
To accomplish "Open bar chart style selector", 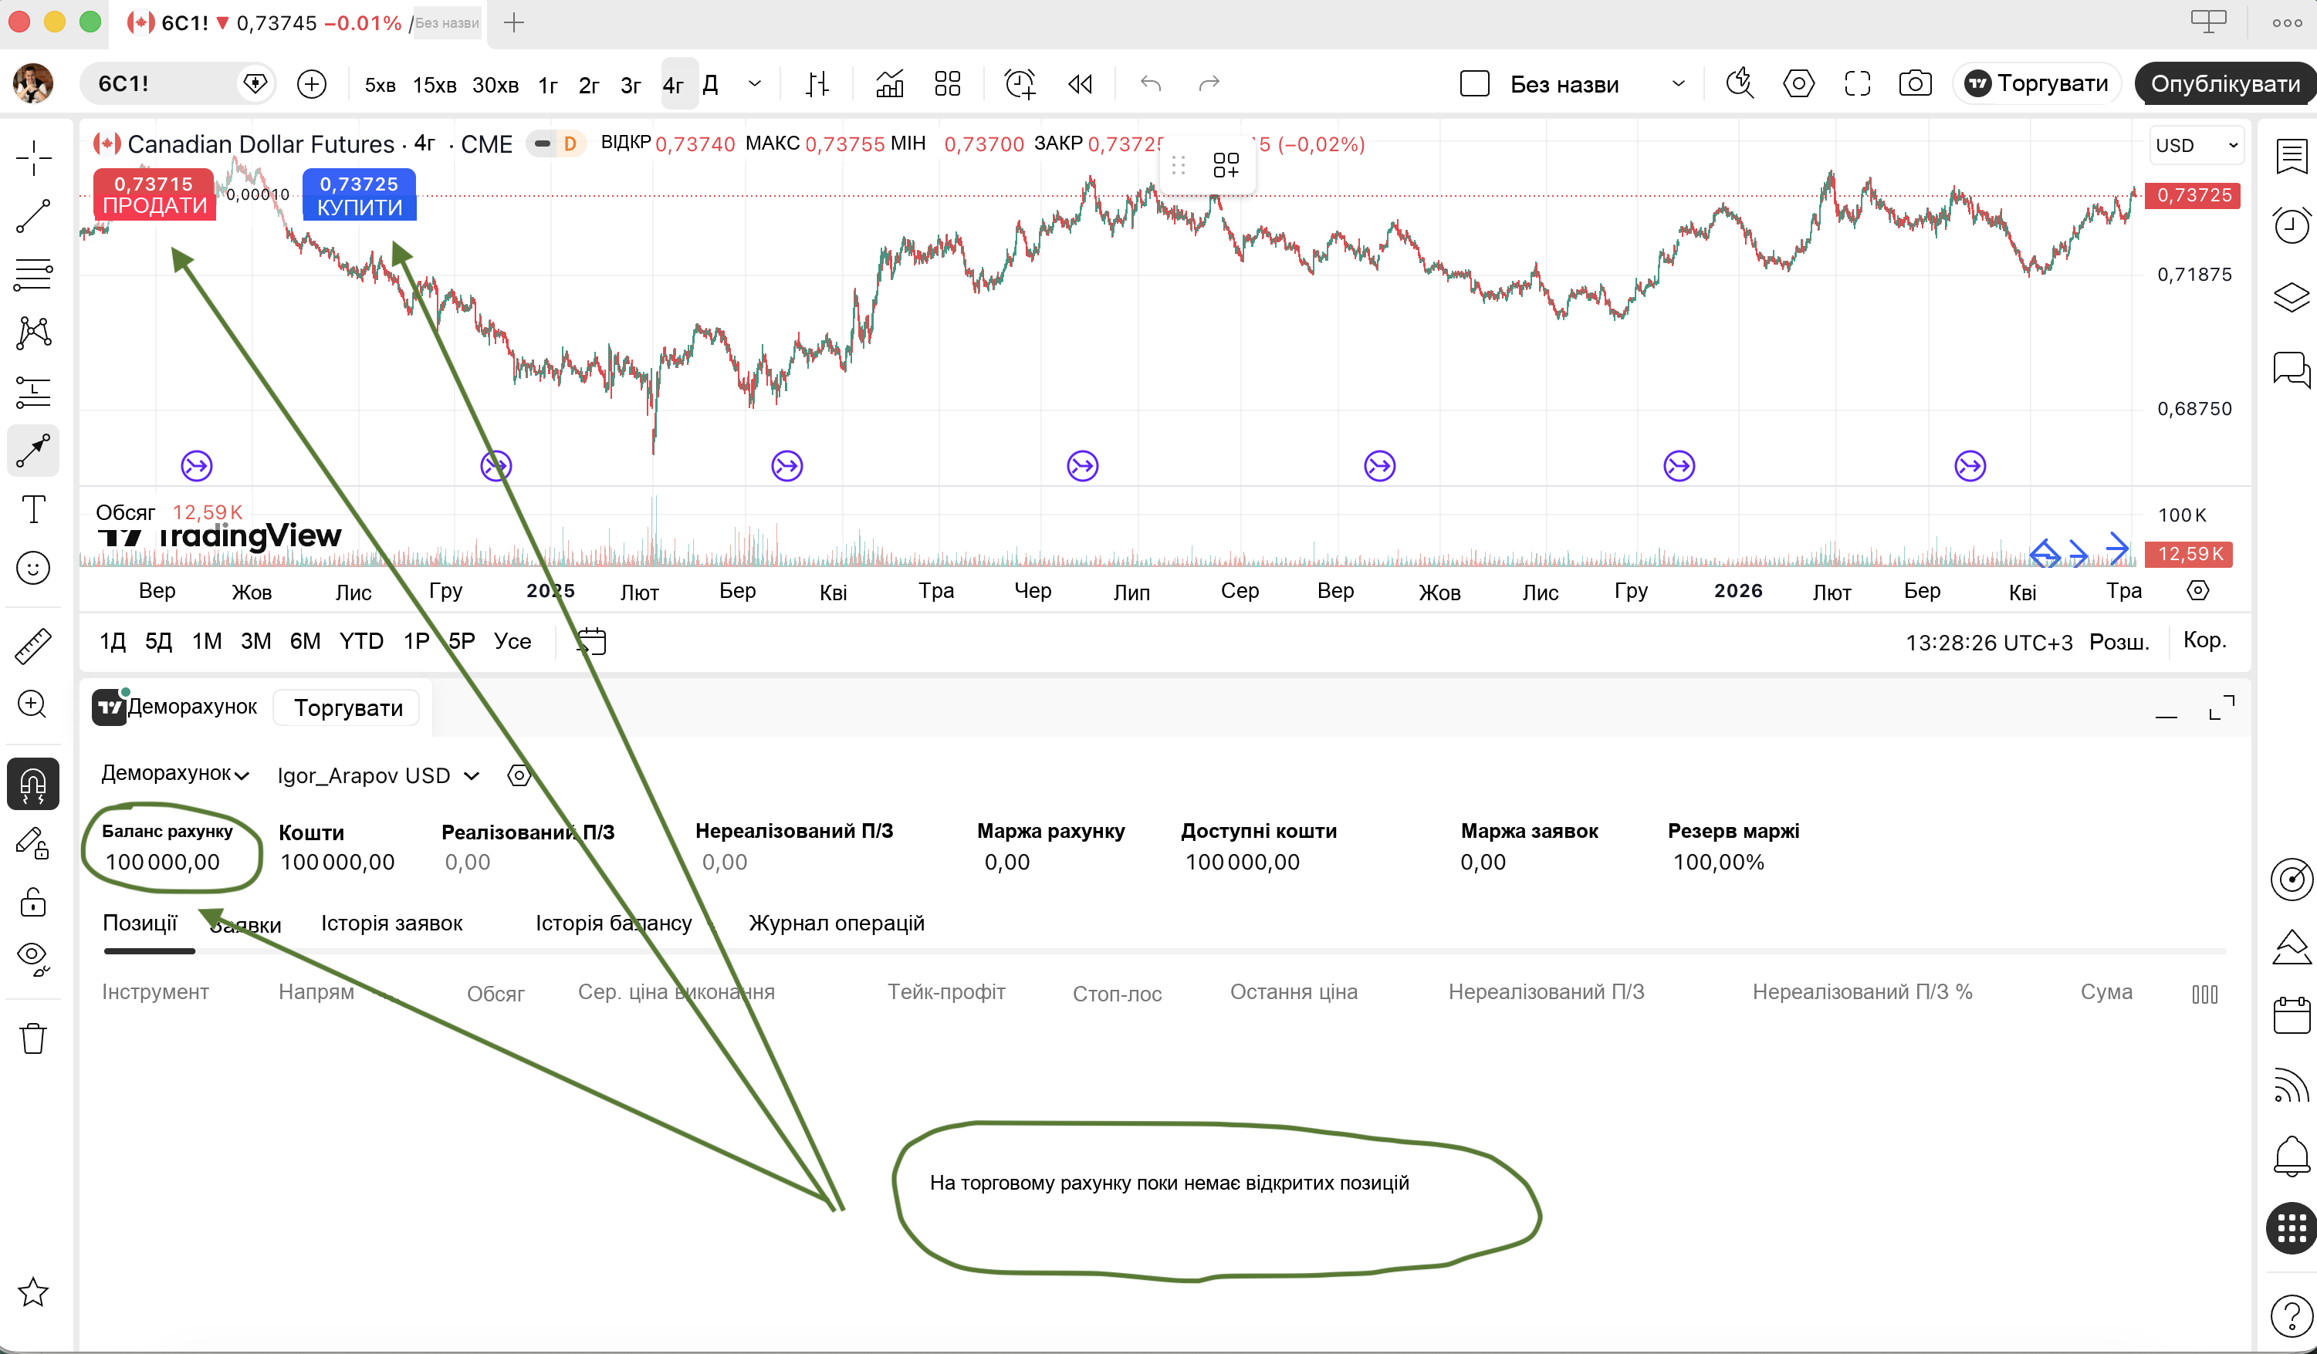I will (x=817, y=83).
